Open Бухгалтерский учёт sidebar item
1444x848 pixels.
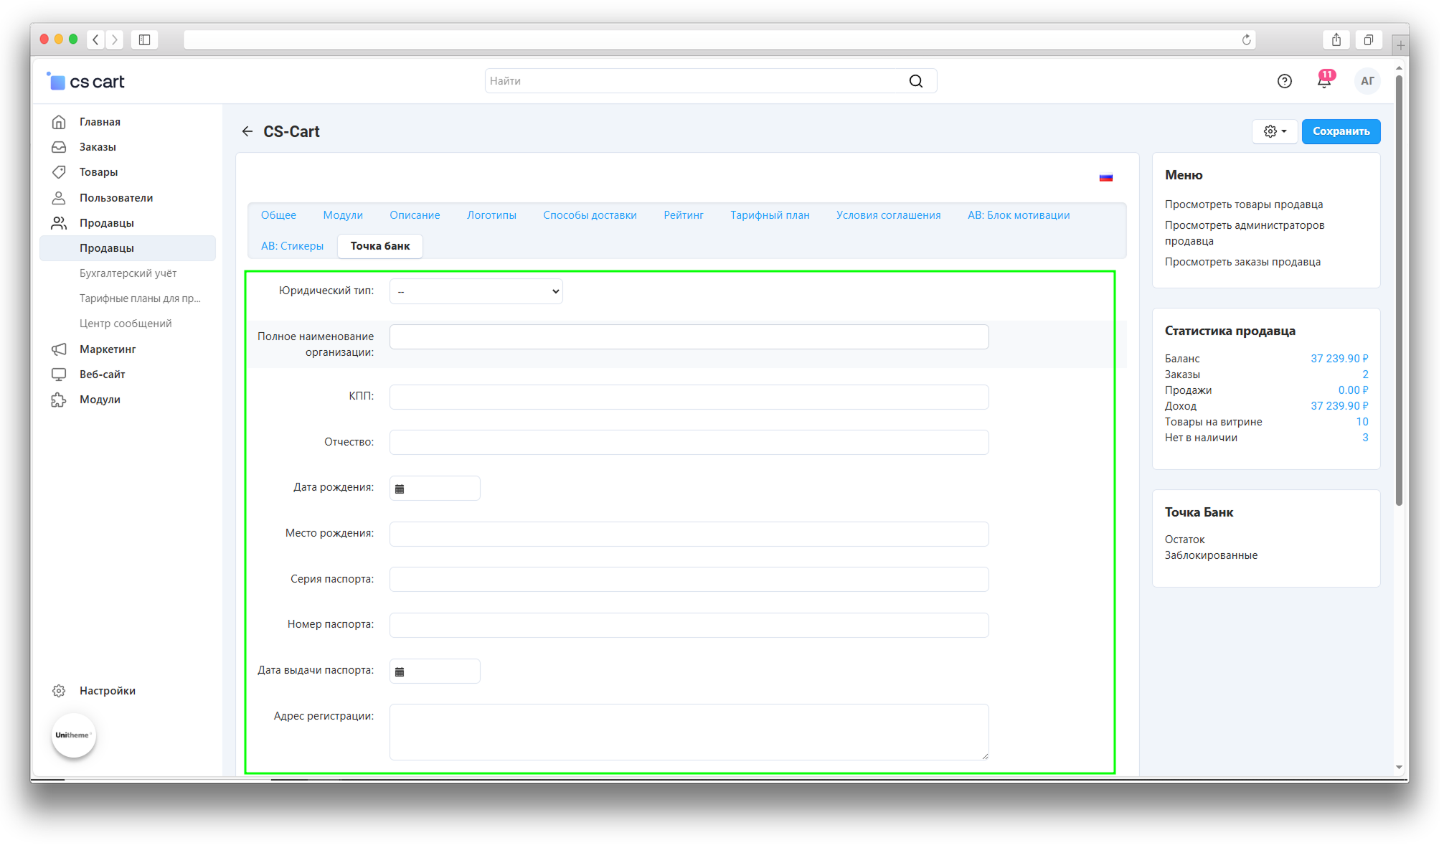pos(128,273)
